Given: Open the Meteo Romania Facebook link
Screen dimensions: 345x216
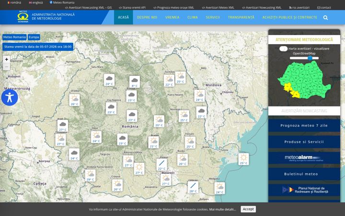Looking at the screenshot, I should point(62,3).
